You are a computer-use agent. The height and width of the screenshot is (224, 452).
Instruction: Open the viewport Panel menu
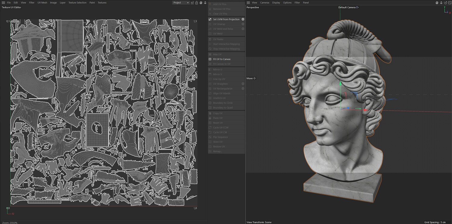306,3
